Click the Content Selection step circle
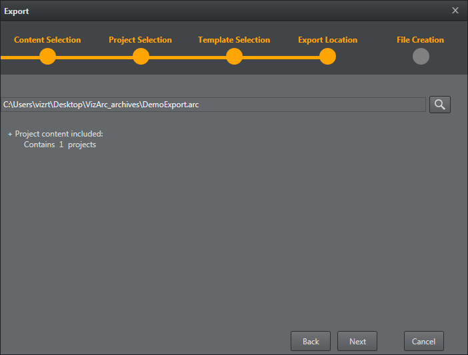 [x=47, y=57]
